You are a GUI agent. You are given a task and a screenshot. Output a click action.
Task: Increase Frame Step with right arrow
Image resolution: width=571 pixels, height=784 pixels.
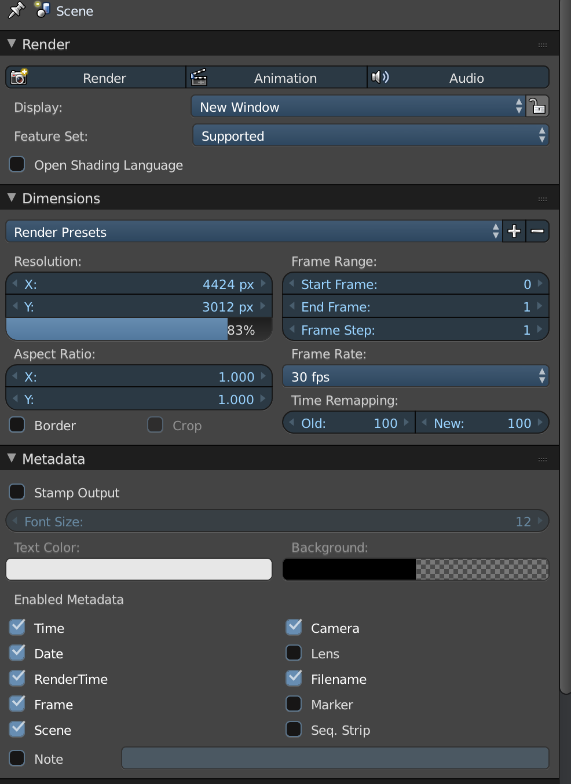pos(540,329)
